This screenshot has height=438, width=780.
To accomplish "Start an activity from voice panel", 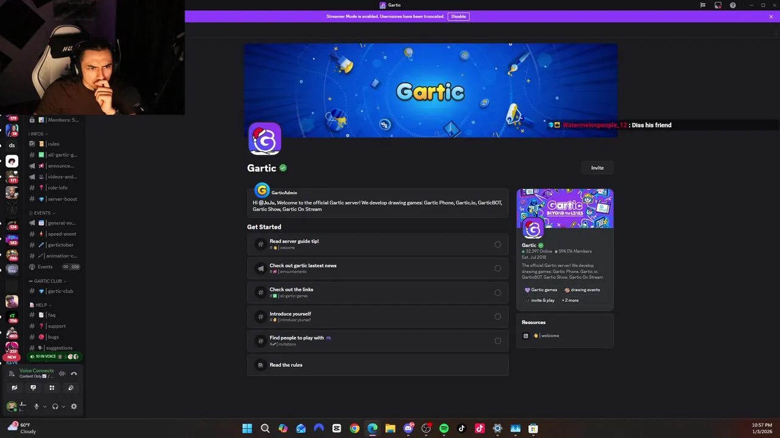I will tap(52, 388).
